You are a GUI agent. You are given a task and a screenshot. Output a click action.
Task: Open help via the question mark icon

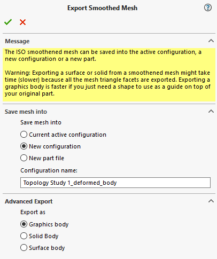208,7
